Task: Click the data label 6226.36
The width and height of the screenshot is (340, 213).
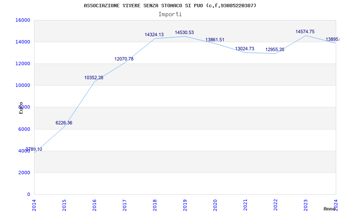Action: tap(64, 123)
